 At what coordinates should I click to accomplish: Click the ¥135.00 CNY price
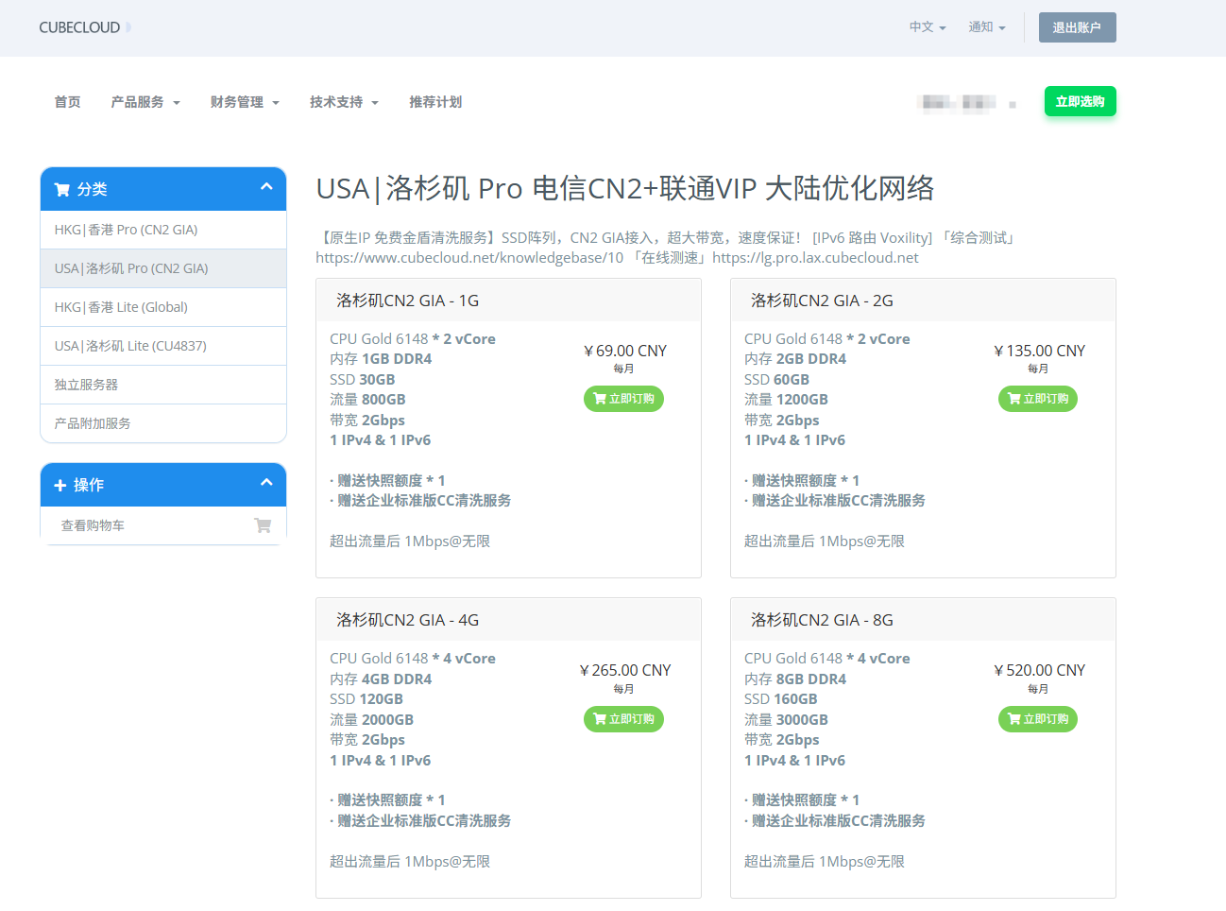click(1039, 351)
